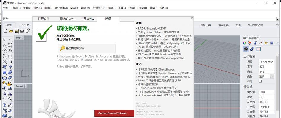The width and height of the screenshot is (281, 118).
Task: Switch to the 最近的文件 tab
Action: 67,19
